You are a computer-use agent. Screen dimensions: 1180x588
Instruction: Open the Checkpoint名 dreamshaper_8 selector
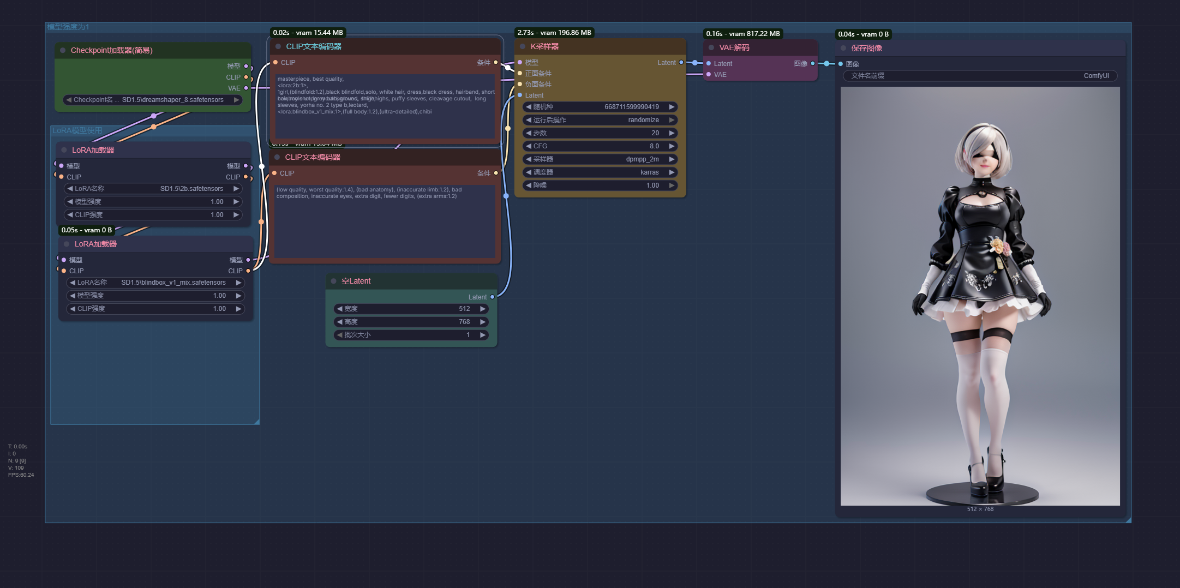pos(153,100)
